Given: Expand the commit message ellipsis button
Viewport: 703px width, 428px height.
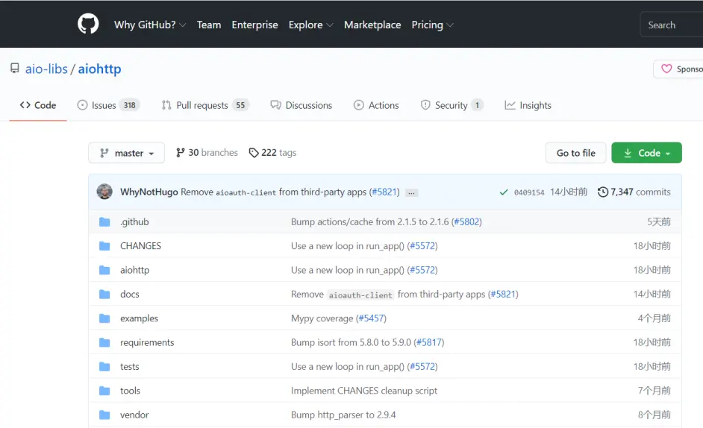Looking at the screenshot, I should pyautogui.click(x=411, y=192).
